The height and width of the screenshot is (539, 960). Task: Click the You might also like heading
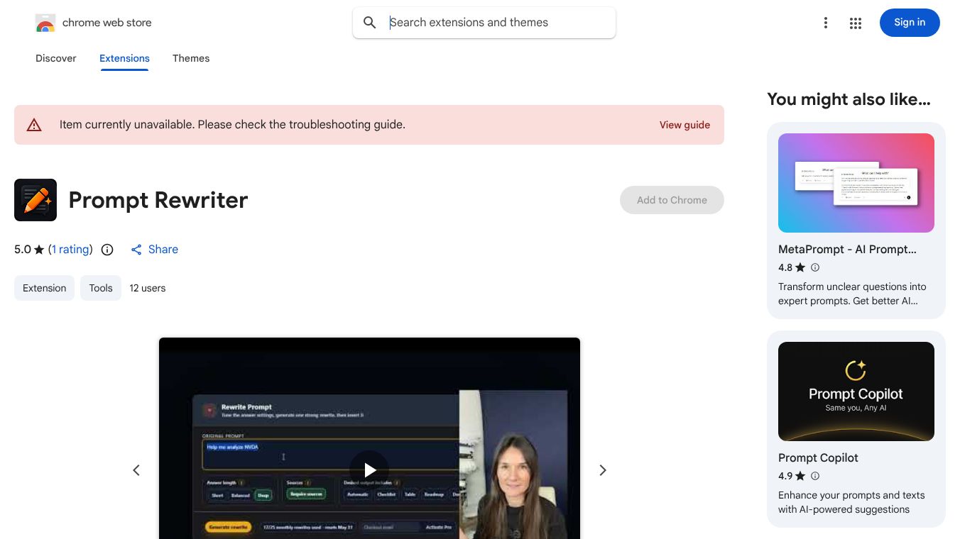[849, 100]
